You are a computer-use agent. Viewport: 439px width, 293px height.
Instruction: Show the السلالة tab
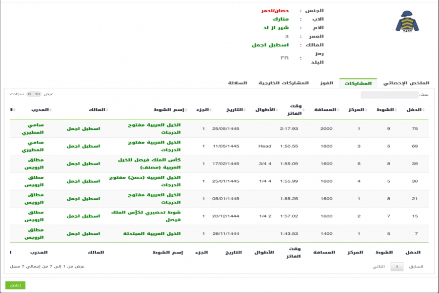coord(238,83)
